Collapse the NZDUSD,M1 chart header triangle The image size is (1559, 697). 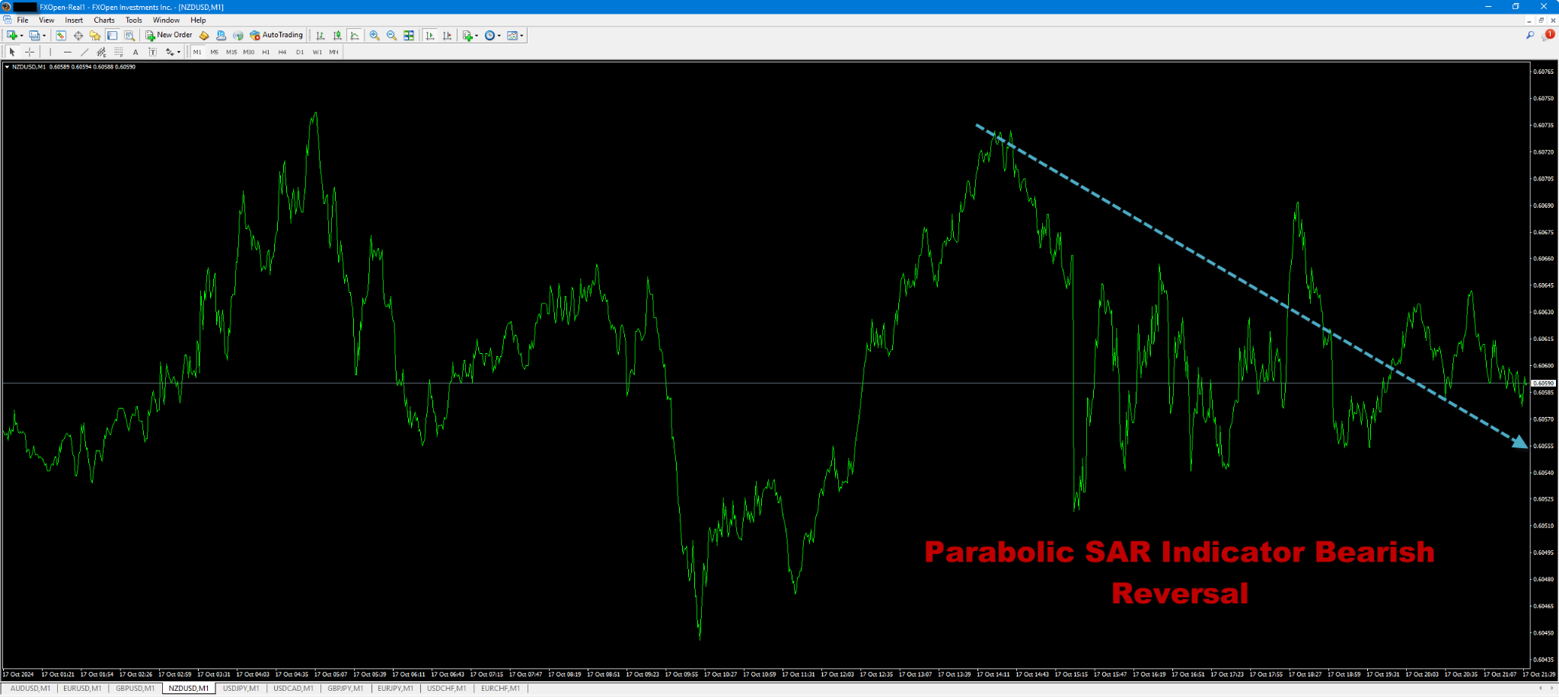[x=7, y=67]
